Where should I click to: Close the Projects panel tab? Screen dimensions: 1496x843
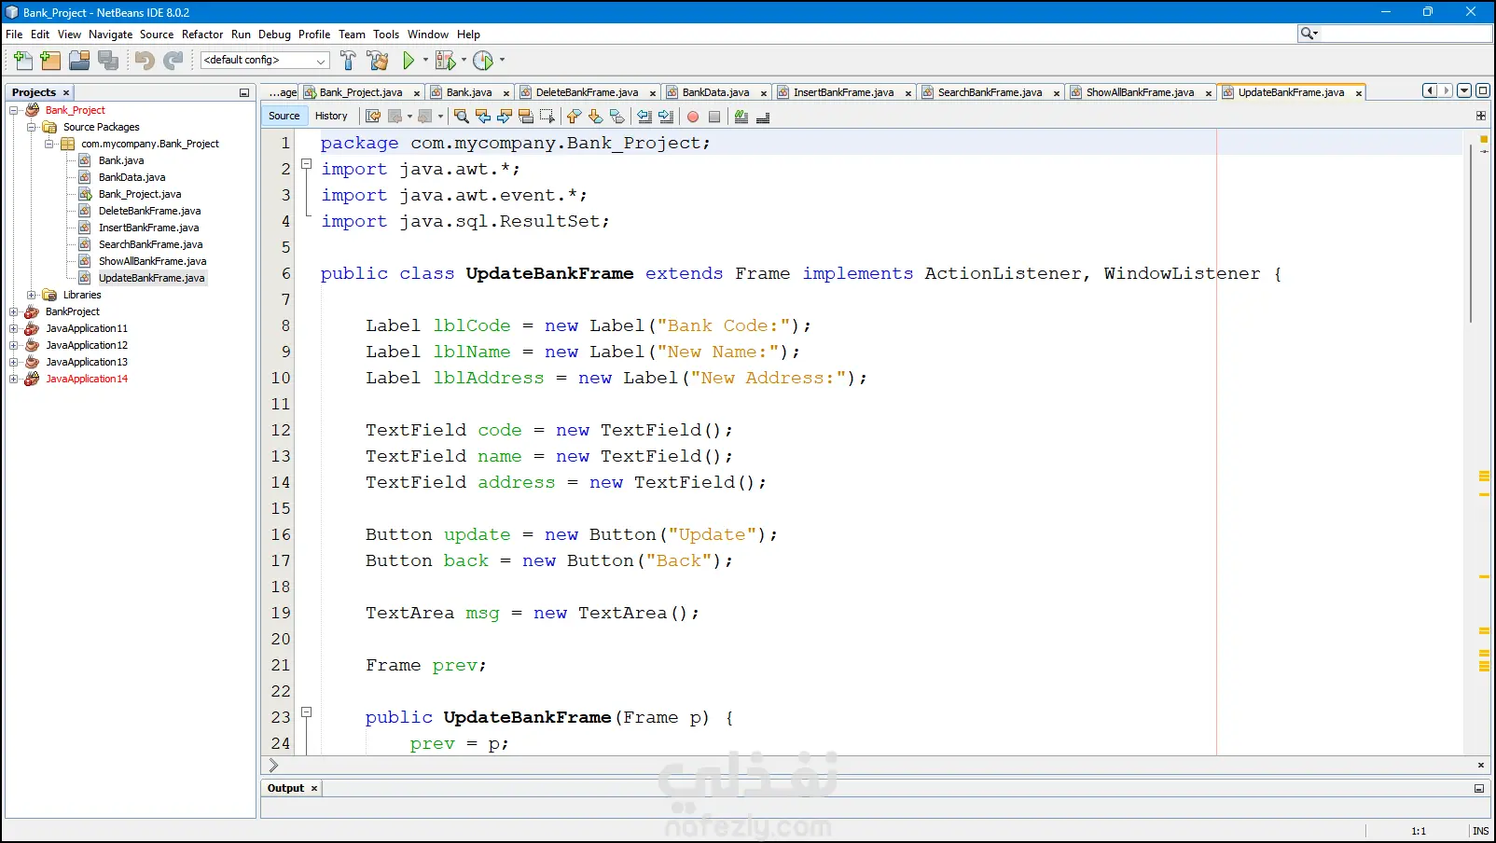66,93
